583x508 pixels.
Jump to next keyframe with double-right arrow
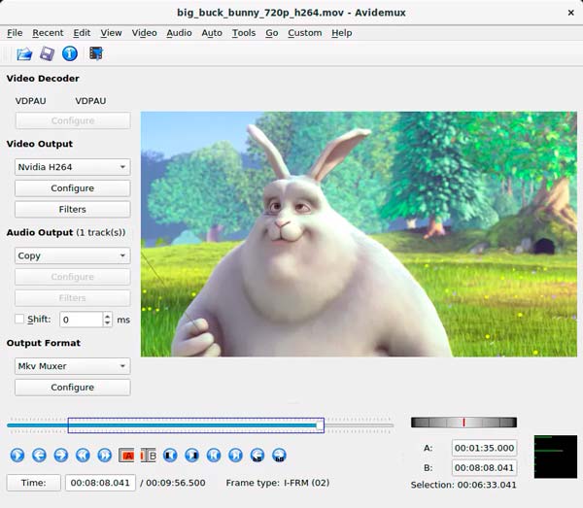coord(105,456)
